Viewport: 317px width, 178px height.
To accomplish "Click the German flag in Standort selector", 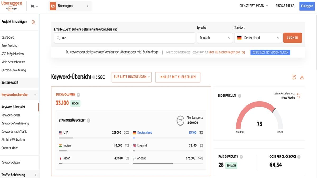I will tap(239, 38).
